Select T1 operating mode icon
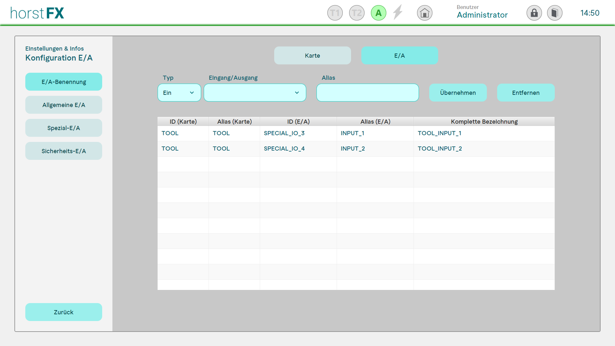The image size is (615, 346). (x=335, y=13)
